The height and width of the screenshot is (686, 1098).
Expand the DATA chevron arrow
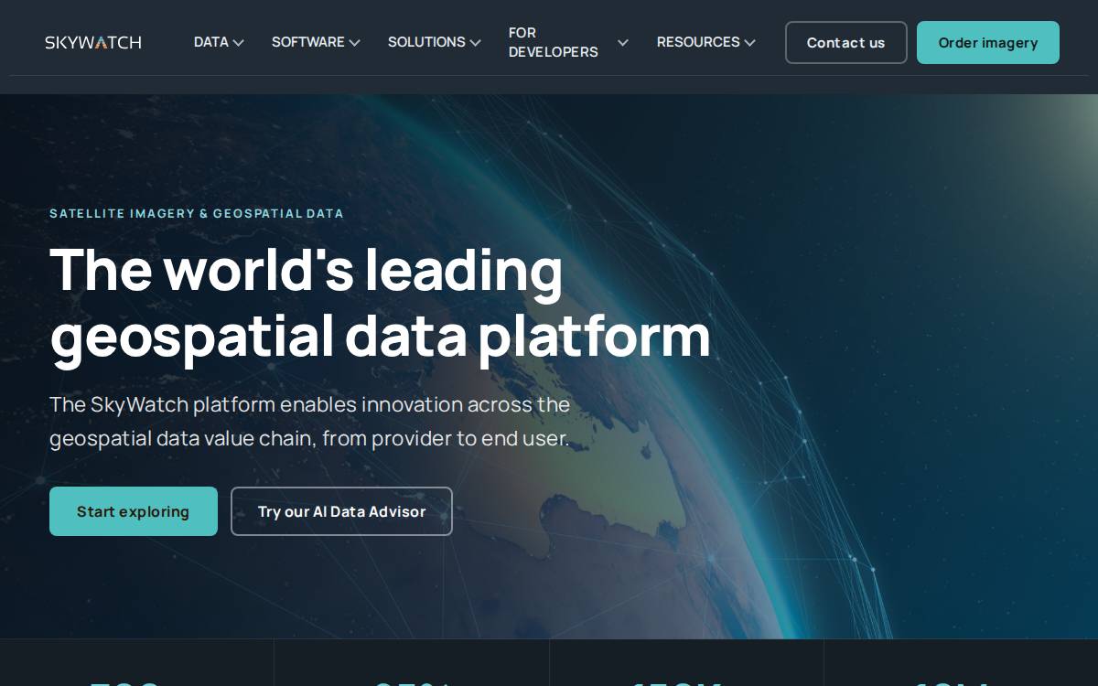[238, 43]
